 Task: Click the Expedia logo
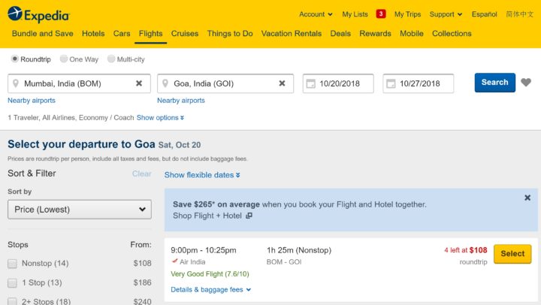pyautogui.click(x=38, y=14)
